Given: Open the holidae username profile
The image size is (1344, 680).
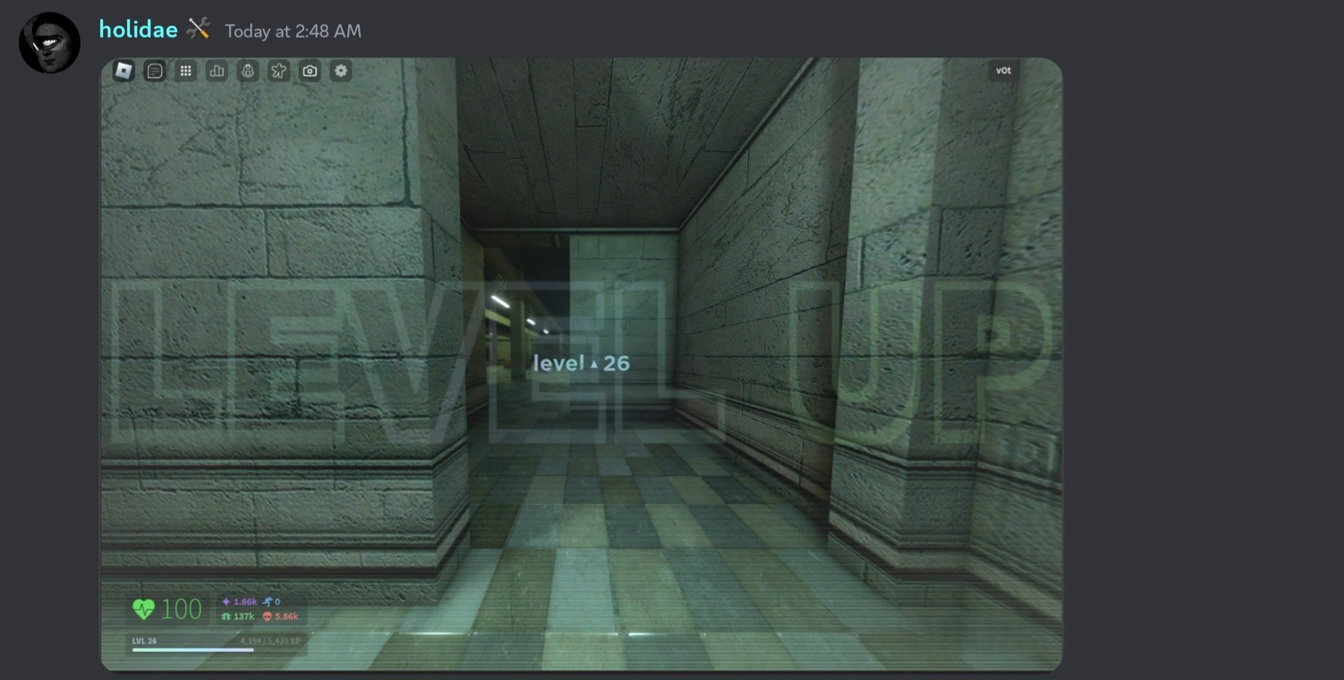Looking at the screenshot, I should tap(138, 29).
